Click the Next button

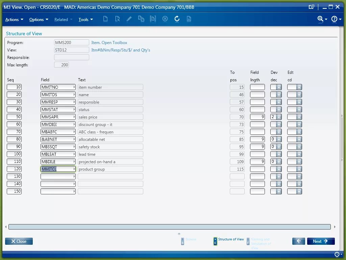(x=321, y=241)
